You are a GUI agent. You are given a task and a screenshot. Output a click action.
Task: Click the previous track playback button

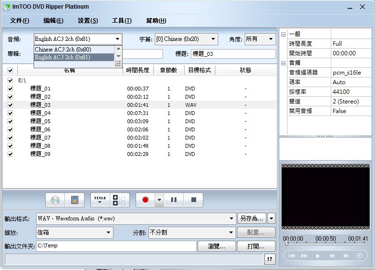[x=291, y=256]
